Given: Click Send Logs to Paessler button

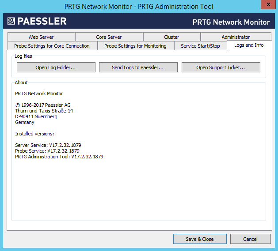Looking at the screenshot, I should click(138, 67).
